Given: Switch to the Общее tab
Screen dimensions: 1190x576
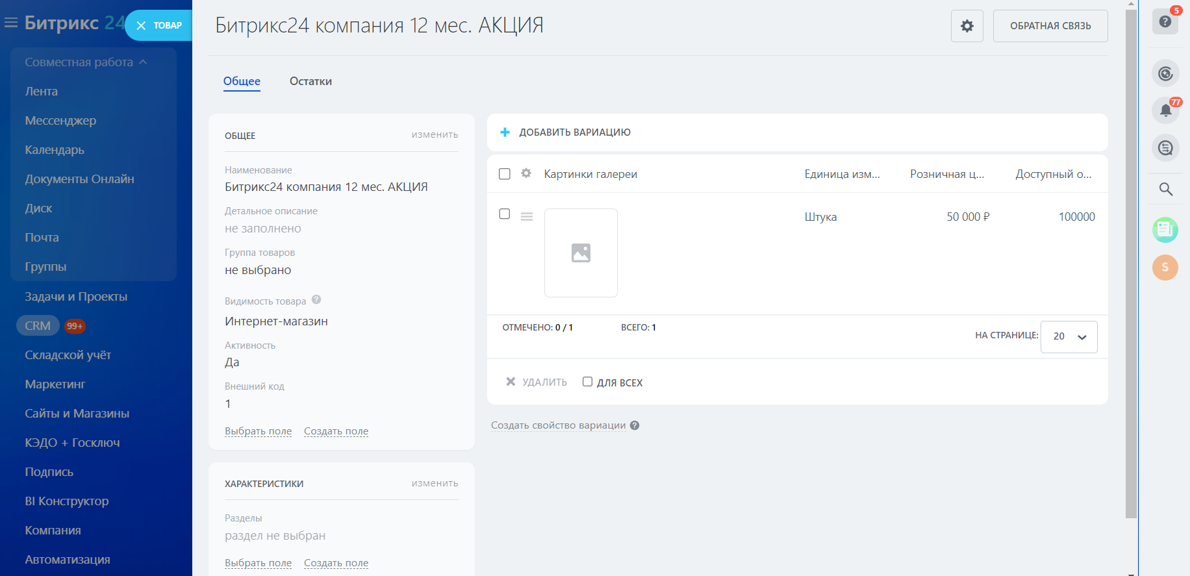Looking at the screenshot, I should [x=242, y=81].
